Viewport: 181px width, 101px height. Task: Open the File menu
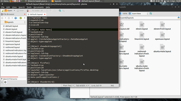point(3,7)
